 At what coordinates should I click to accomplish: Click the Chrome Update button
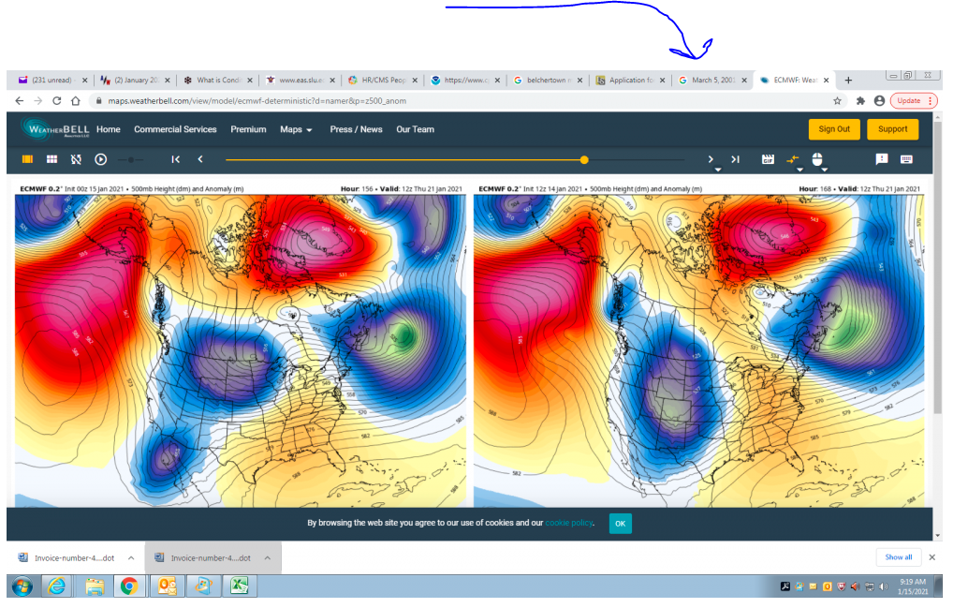pyautogui.click(x=914, y=101)
